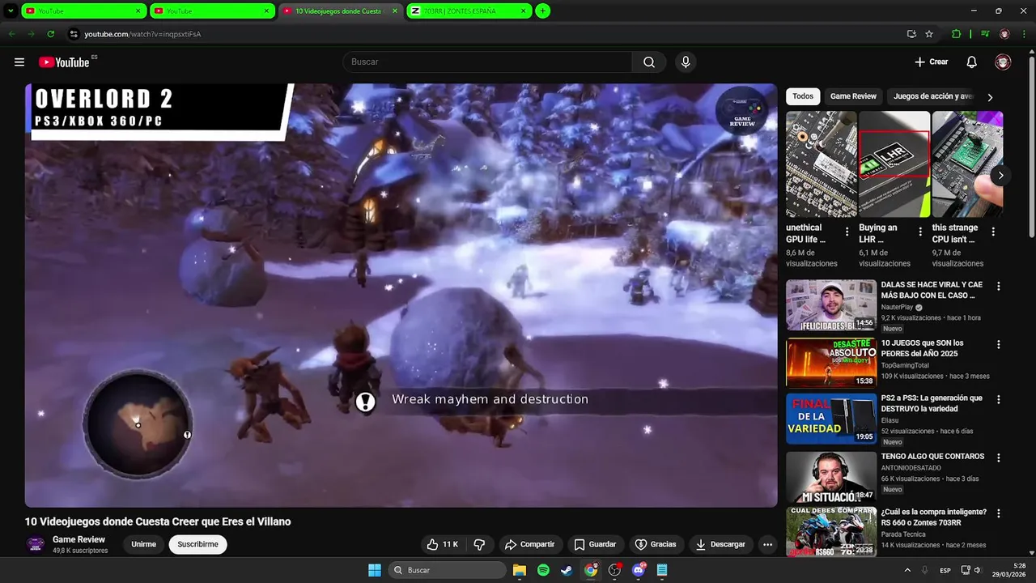The image size is (1036, 583).
Task: Open options for this strange CPU Short
Action: (993, 232)
